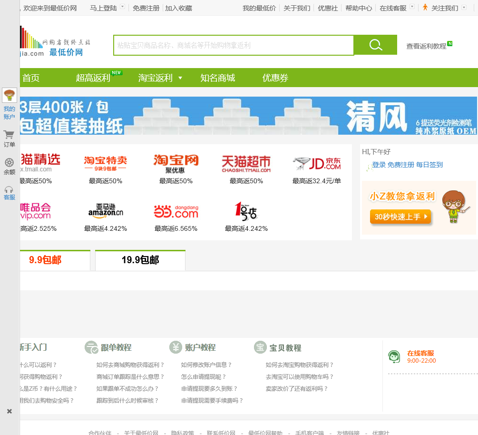This screenshot has width=478, height=435.
Task: Click the cartoon mascot girl image
Action: tap(455, 207)
